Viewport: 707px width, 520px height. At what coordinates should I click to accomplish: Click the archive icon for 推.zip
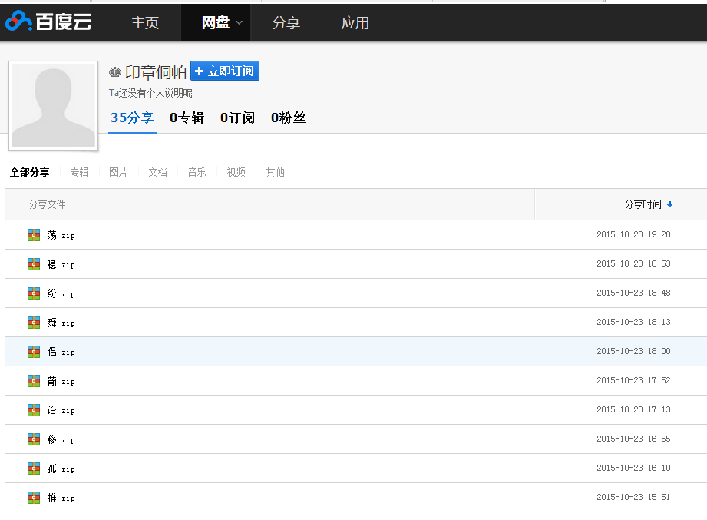coord(33,498)
